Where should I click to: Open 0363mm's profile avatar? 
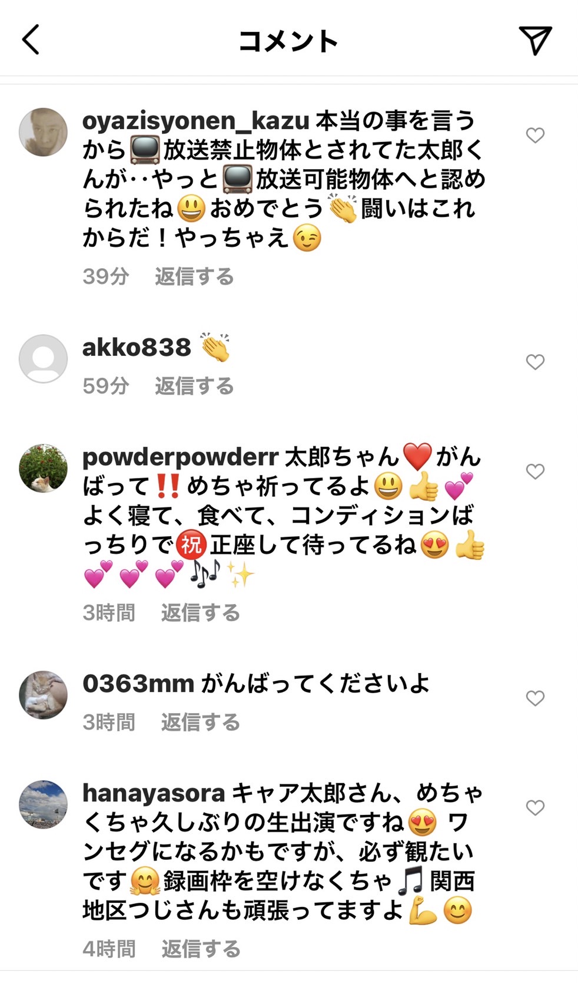(43, 695)
